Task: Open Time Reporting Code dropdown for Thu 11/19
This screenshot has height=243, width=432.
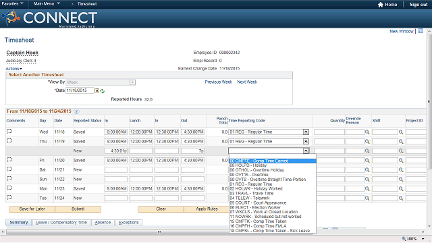Action: click(306, 142)
